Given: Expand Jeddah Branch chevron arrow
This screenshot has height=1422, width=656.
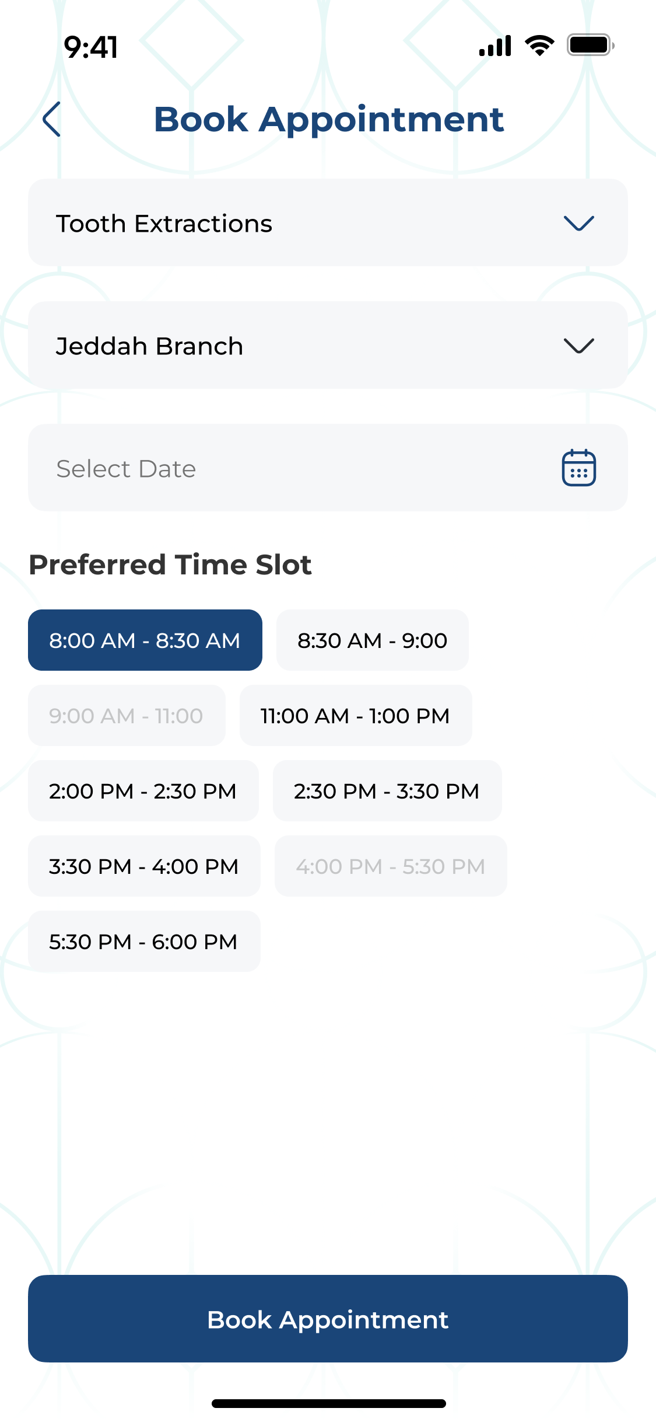Looking at the screenshot, I should pos(578,346).
